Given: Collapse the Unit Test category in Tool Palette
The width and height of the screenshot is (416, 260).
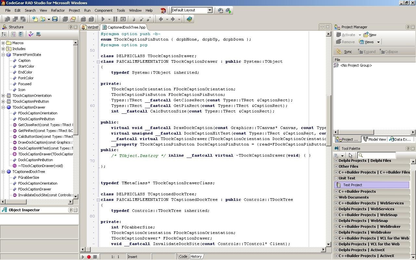Looking at the screenshot, I should pos(336,178).
